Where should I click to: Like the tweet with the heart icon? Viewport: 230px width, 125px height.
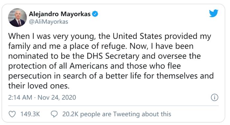point(12,114)
